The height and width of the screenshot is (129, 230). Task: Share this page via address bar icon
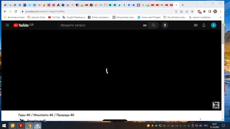(187, 11)
